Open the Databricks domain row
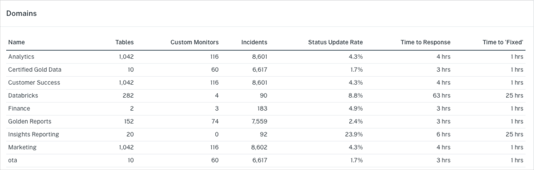The image size is (534, 170). (23, 96)
